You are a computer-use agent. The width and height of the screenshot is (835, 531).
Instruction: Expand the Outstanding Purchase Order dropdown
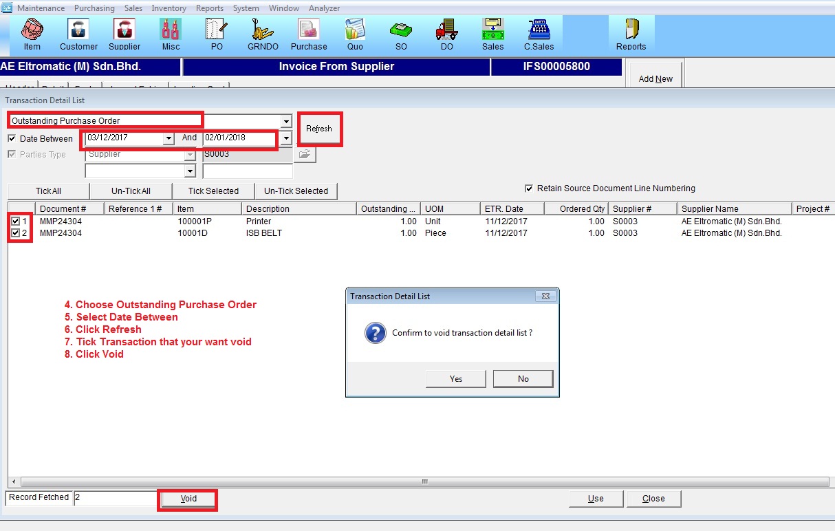click(286, 121)
